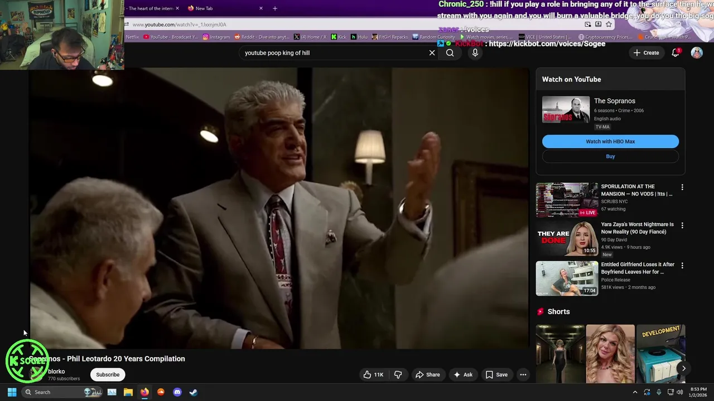Open Entitled Girlfriend Loses it thumbnail

tap(567, 278)
